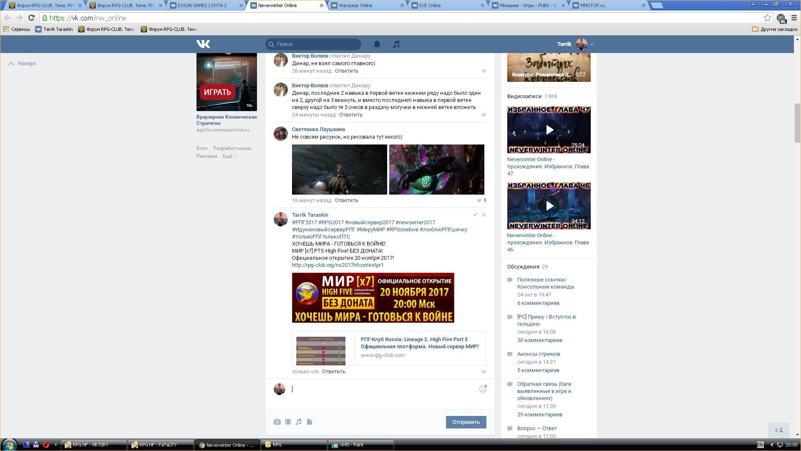This screenshot has height=451, width=801.
Task: Expand the Tarrik profile dropdown arrow
Action: pyautogui.click(x=592, y=44)
